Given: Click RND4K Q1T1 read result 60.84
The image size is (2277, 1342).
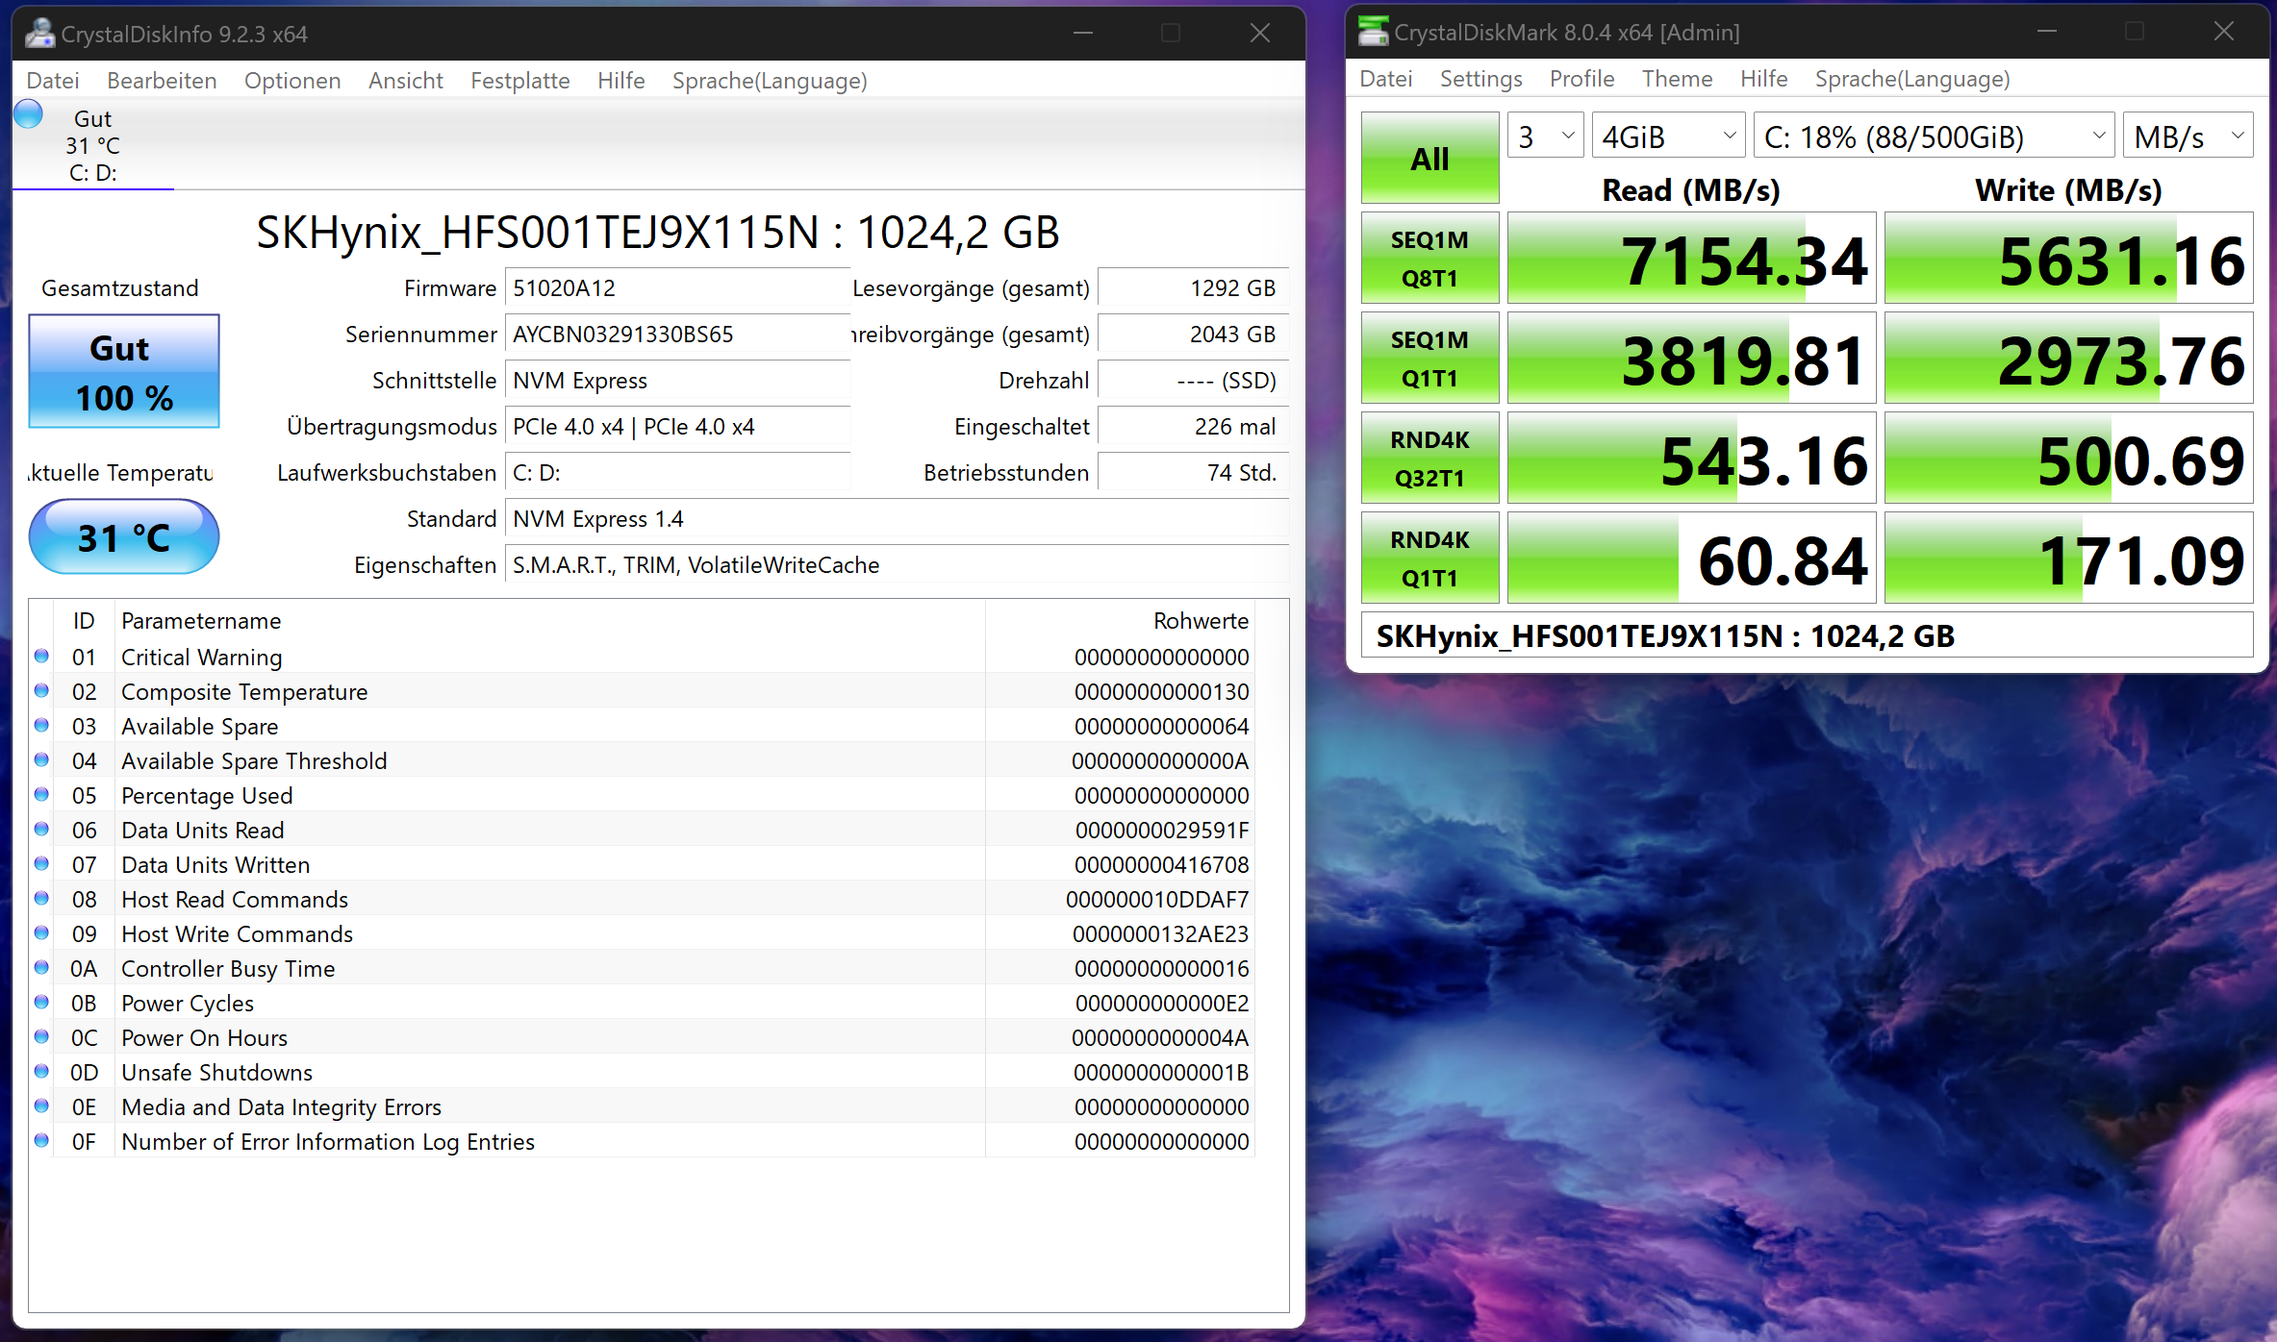Looking at the screenshot, I should (1692, 559).
